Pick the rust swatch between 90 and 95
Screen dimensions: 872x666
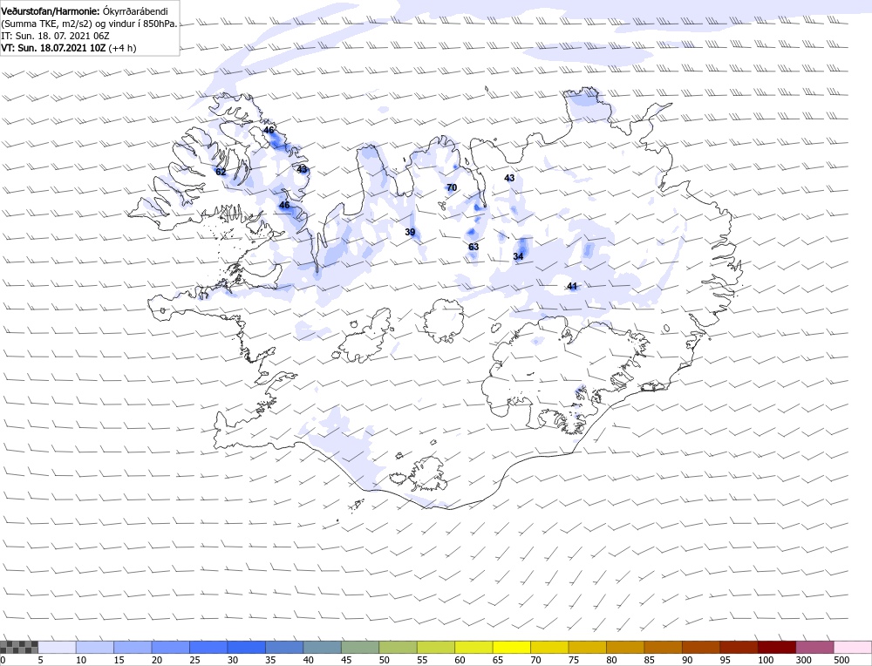701,647
